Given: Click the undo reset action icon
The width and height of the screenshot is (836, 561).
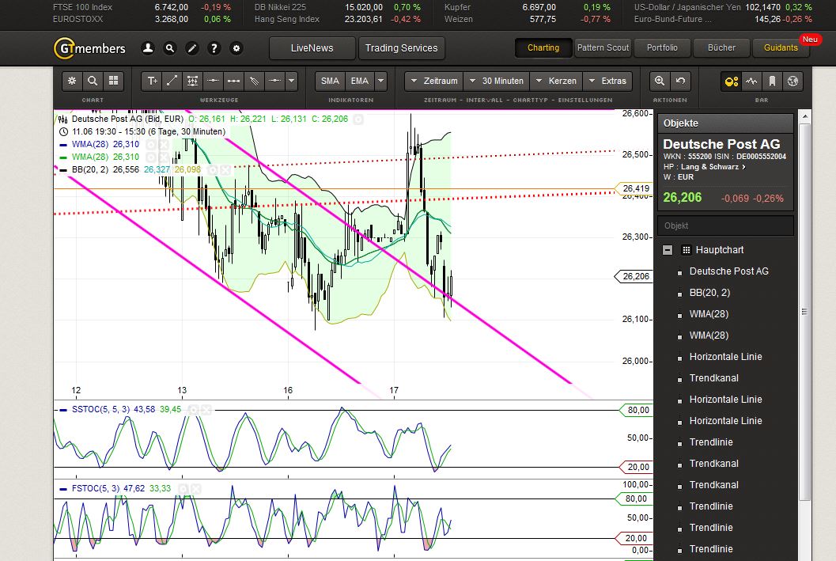Looking at the screenshot, I should [680, 81].
